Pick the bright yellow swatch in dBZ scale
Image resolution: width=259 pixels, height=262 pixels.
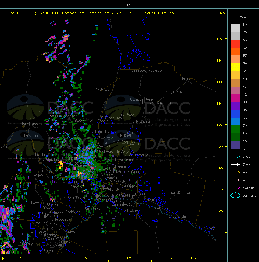coord(235,67)
